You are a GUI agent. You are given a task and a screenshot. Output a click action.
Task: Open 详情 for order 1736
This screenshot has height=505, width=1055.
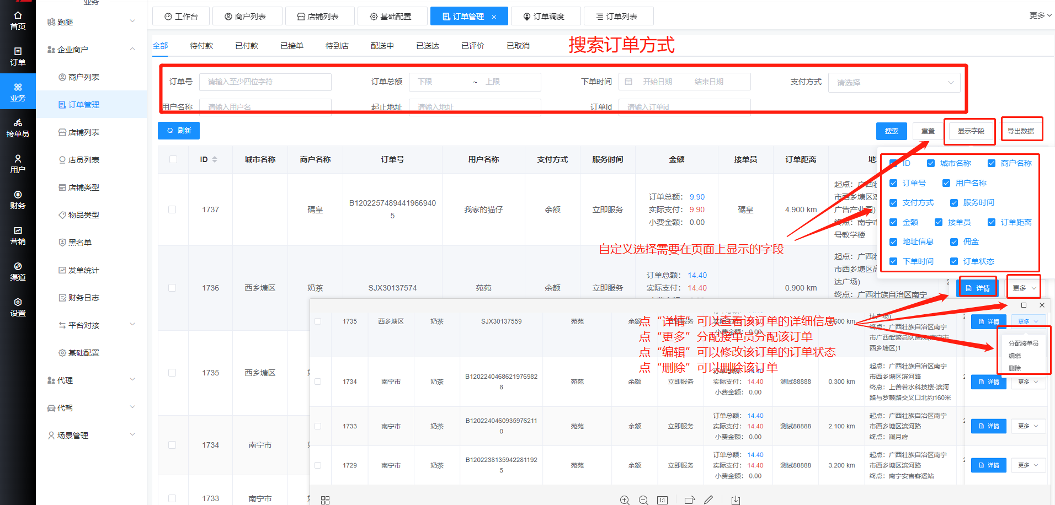point(977,288)
